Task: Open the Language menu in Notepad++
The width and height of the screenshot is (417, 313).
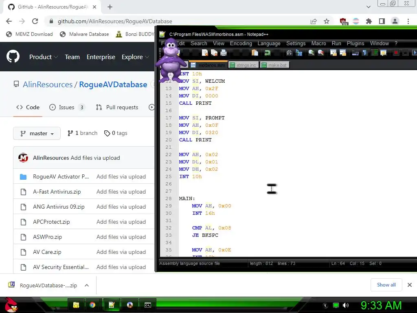Action: point(269,43)
